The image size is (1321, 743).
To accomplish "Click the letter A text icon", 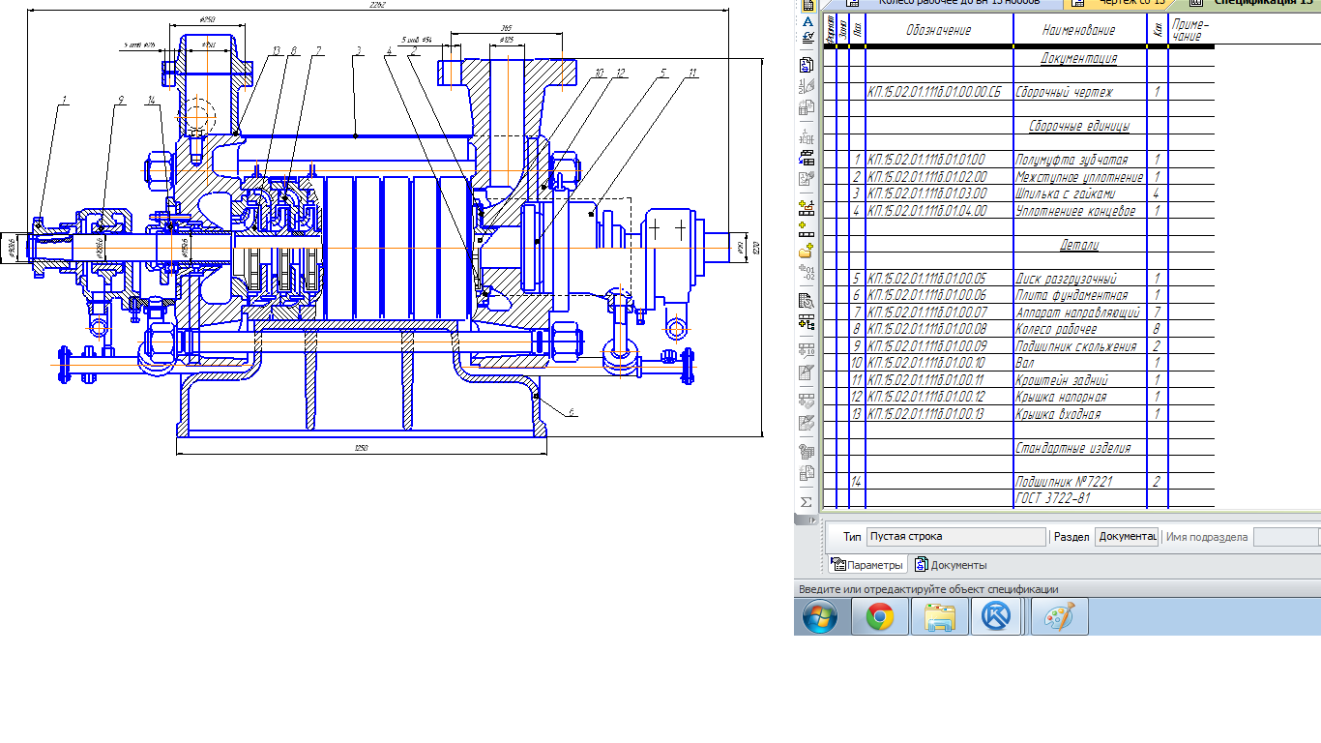I will pyautogui.click(x=807, y=21).
